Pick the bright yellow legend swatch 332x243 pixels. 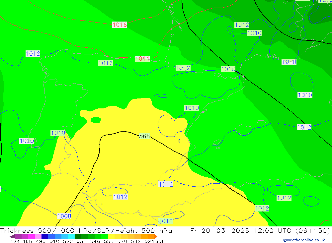[x=111, y=237]
